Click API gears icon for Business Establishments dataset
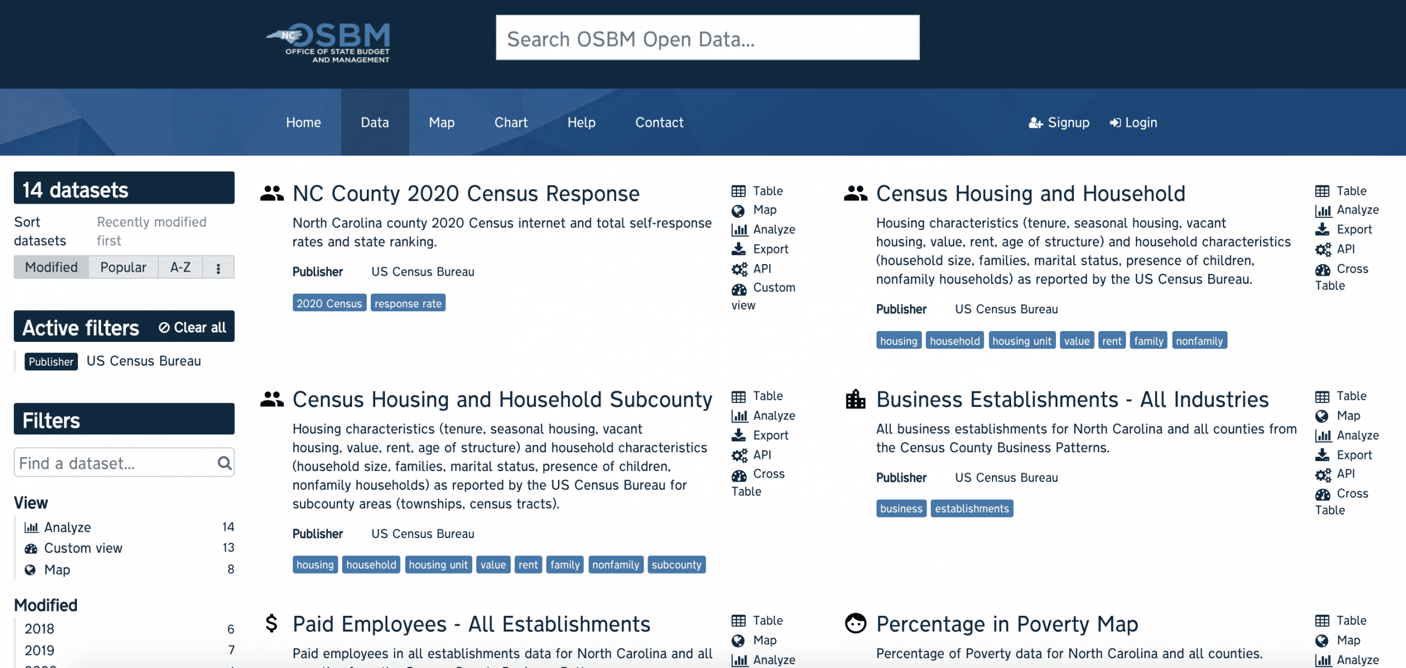The height and width of the screenshot is (668, 1406). pyautogui.click(x=1323, y=474)
